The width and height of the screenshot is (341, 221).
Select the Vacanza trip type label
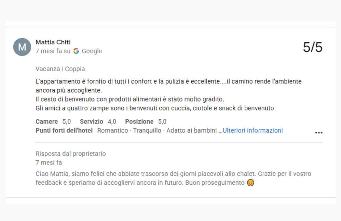pos(47,69)
